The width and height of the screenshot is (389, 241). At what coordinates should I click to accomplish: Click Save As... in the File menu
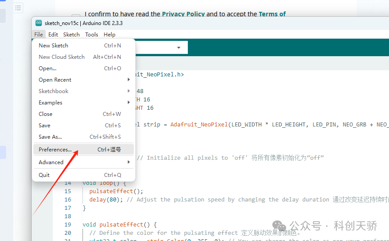point(50,137)
